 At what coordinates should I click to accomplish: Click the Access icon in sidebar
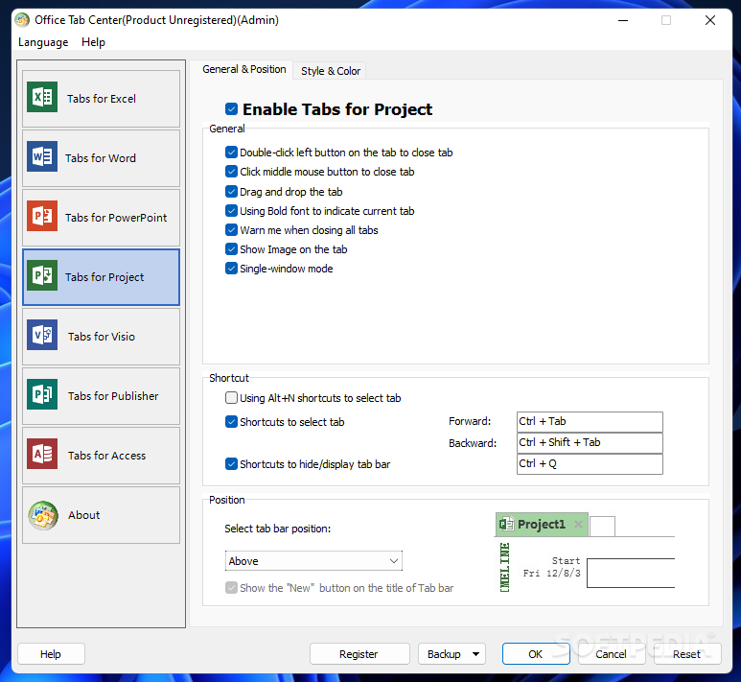[42, 454]
